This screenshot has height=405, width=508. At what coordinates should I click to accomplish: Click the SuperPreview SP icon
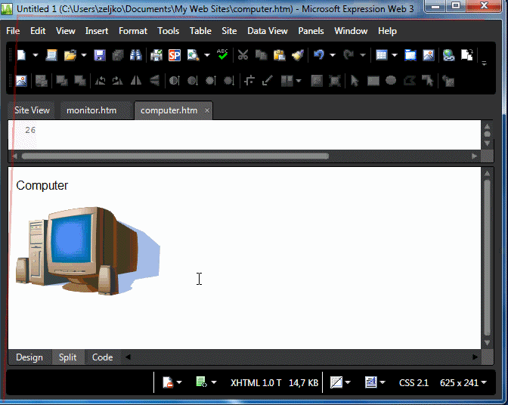(x=175, y=55)
